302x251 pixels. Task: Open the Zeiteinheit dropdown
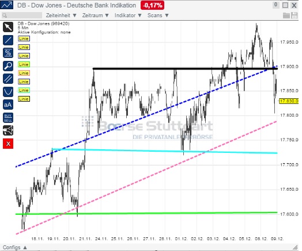pyautogui.click(x=61, y=16)
